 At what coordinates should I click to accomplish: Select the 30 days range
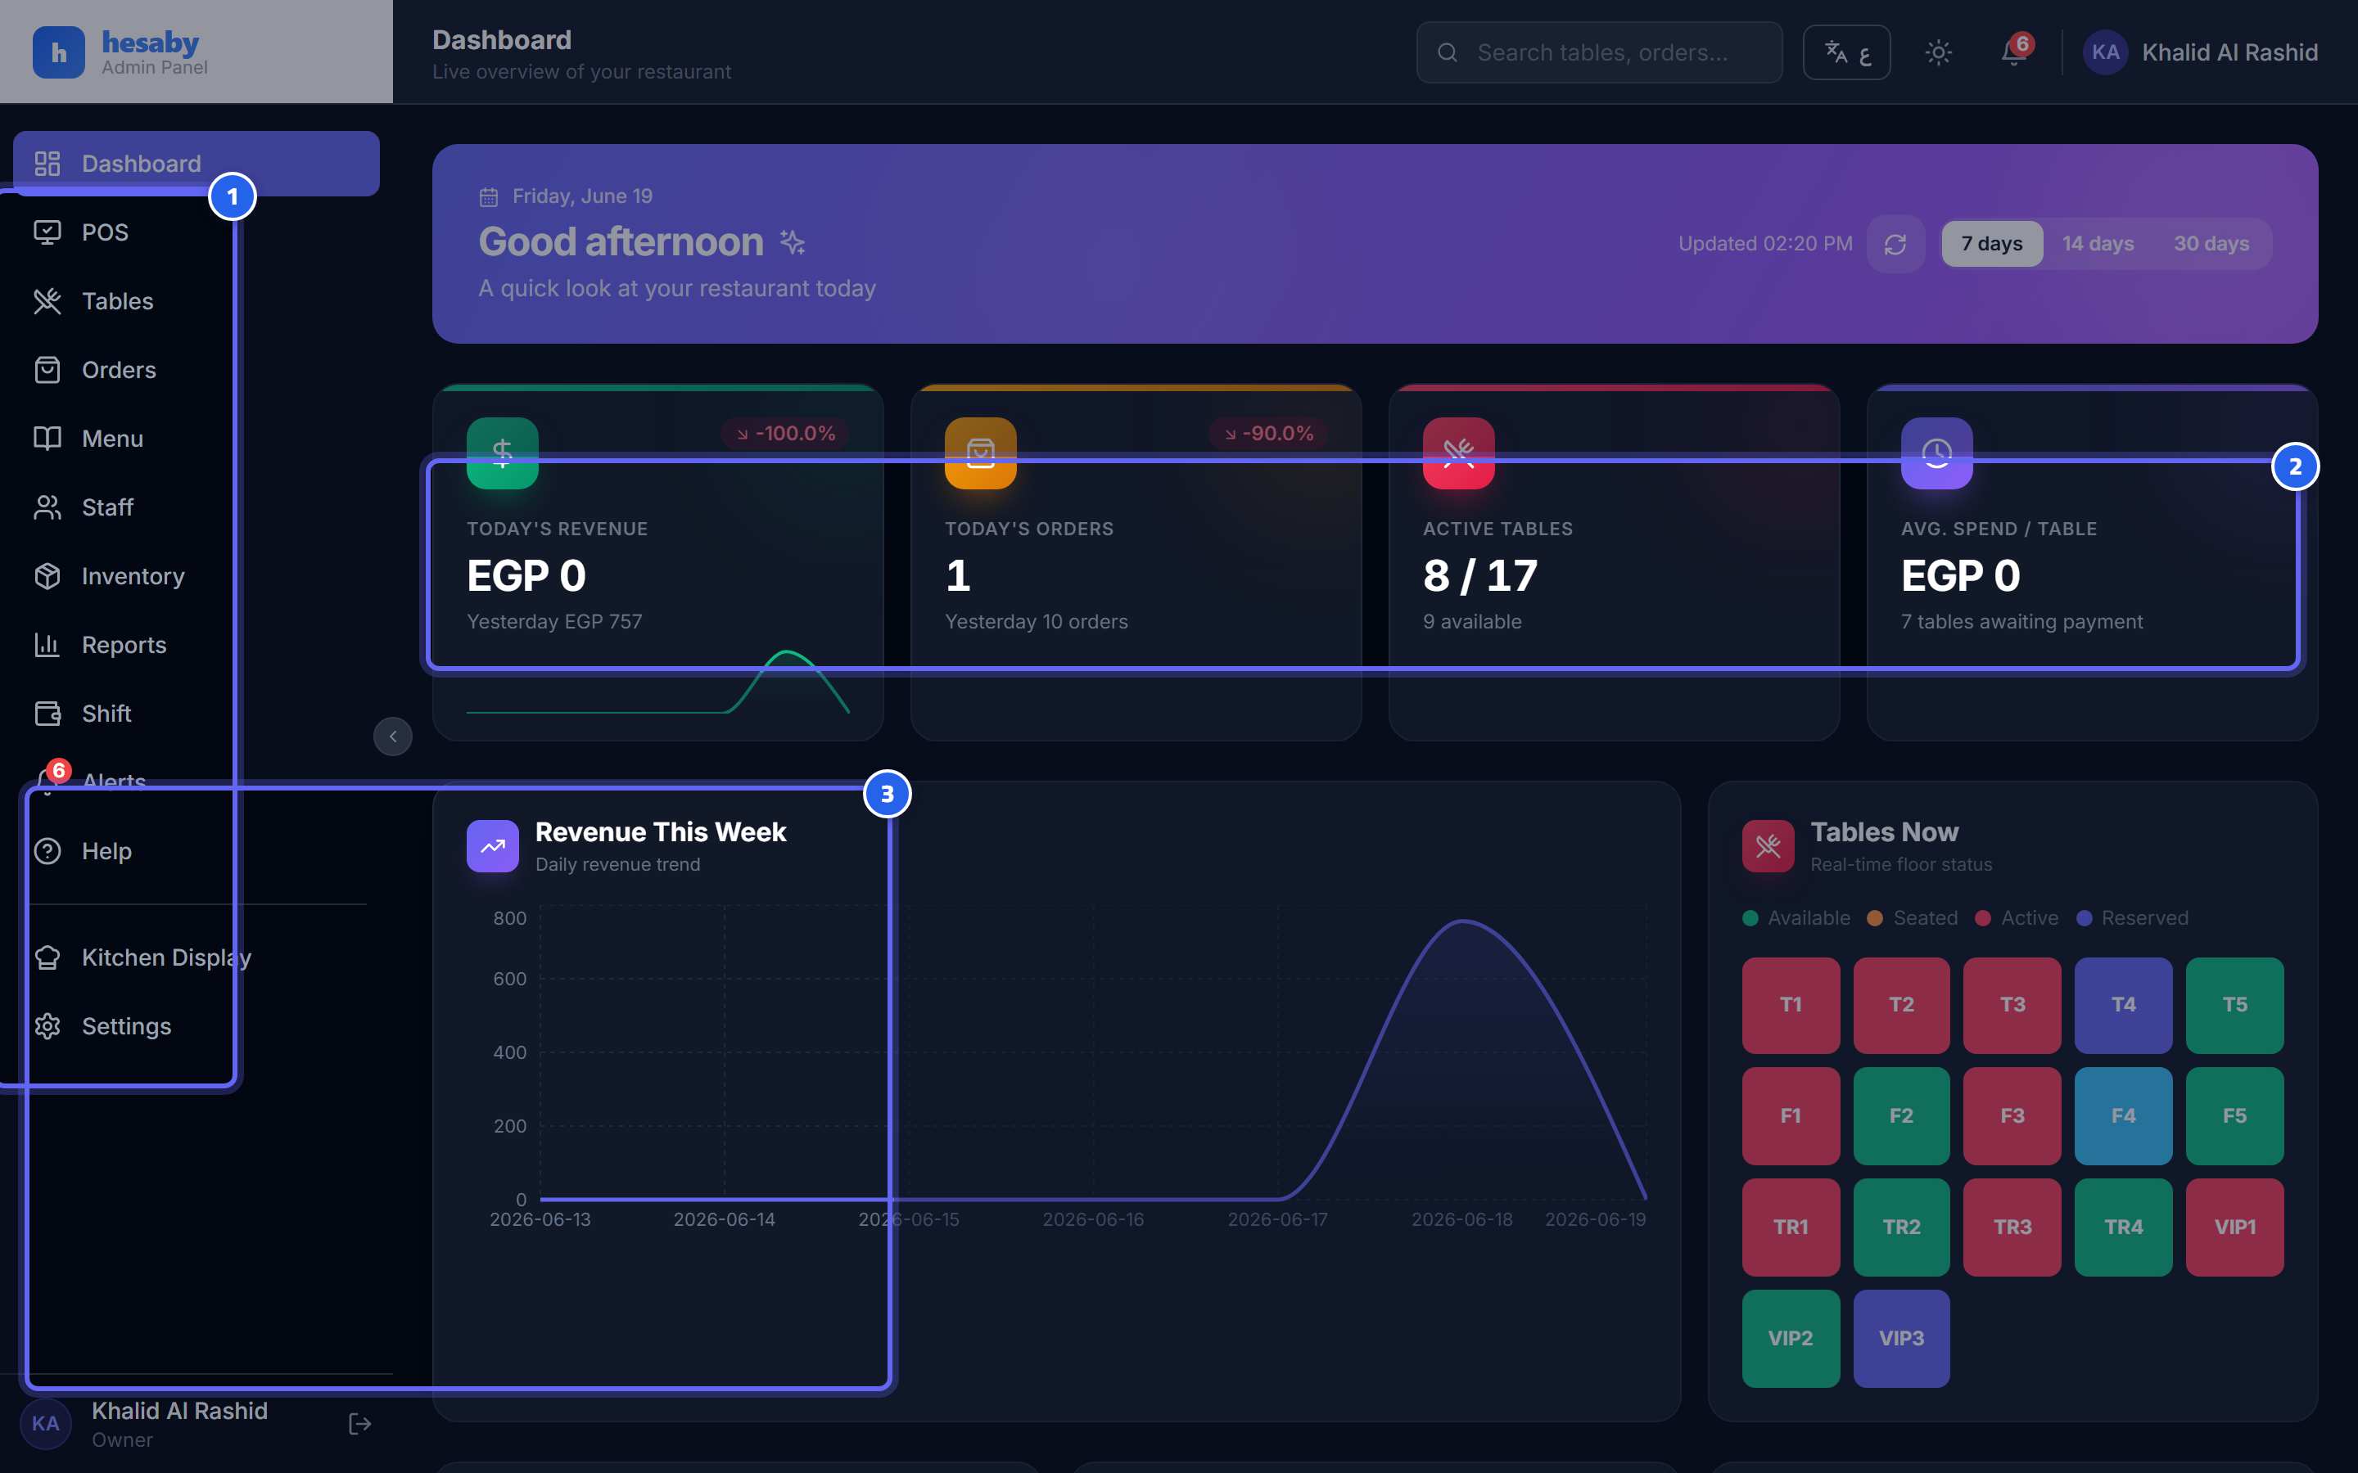point(2211,244)
